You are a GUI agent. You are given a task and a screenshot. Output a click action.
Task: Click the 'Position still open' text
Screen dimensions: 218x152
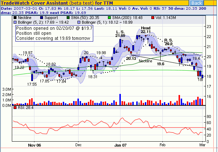[34, 33]
